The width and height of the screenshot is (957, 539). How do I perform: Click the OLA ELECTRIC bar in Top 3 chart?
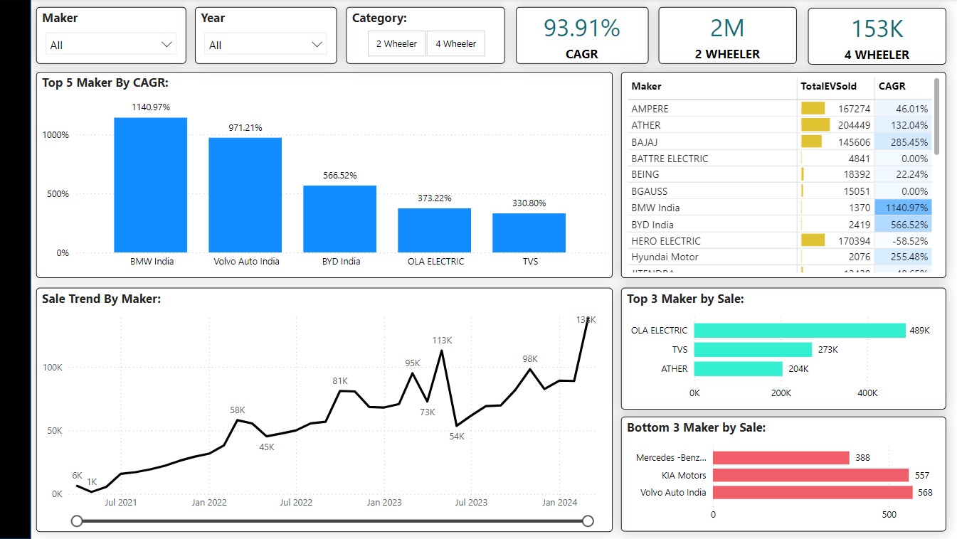[x=800, y=331]
